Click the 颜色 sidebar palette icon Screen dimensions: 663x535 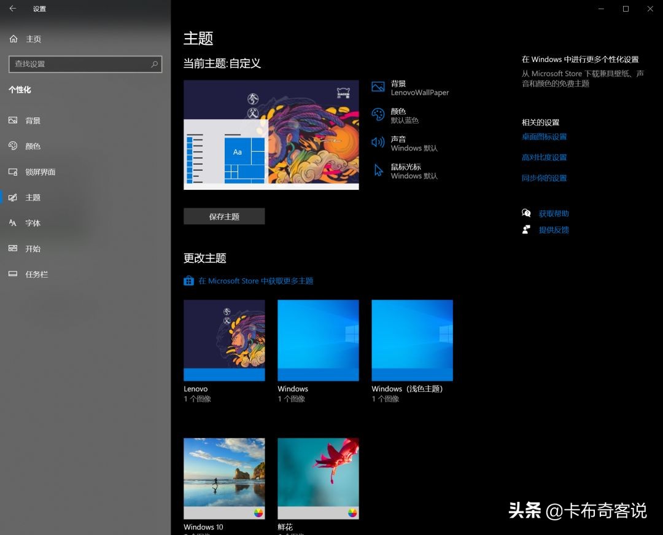(13, 146)
